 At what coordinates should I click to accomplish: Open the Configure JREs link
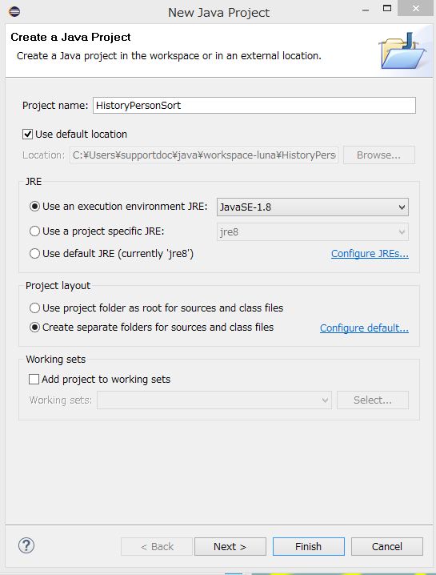pos(370,254)
